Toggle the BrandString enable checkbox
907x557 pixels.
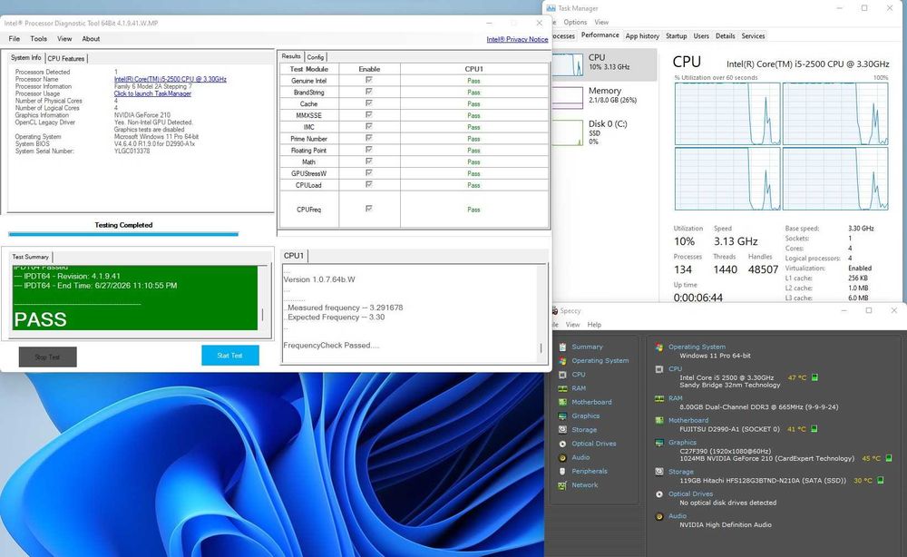point(369,92)
